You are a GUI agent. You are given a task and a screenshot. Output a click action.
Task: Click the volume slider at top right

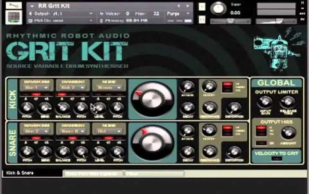pyautogui.click(x=276, y=21)
